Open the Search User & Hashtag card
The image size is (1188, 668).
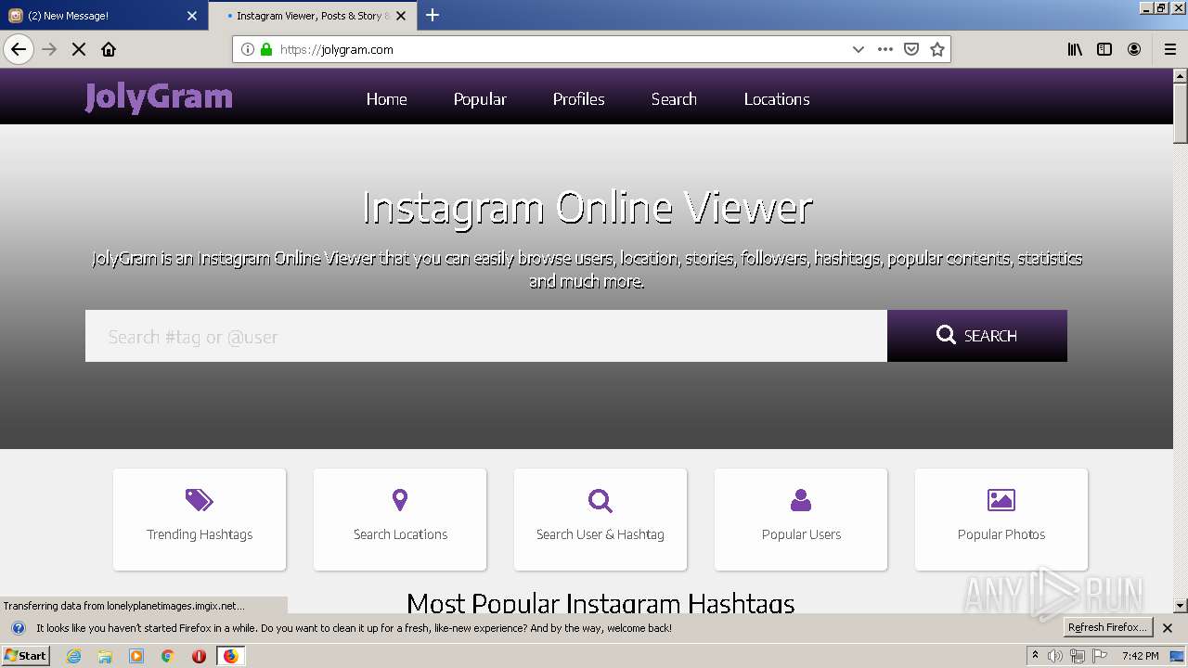tap(600, 520)
